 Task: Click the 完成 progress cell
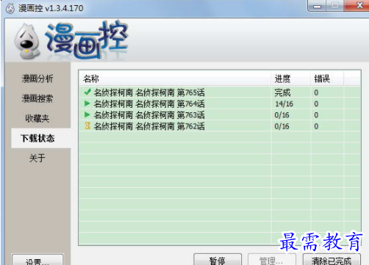[x=282, y=92]
